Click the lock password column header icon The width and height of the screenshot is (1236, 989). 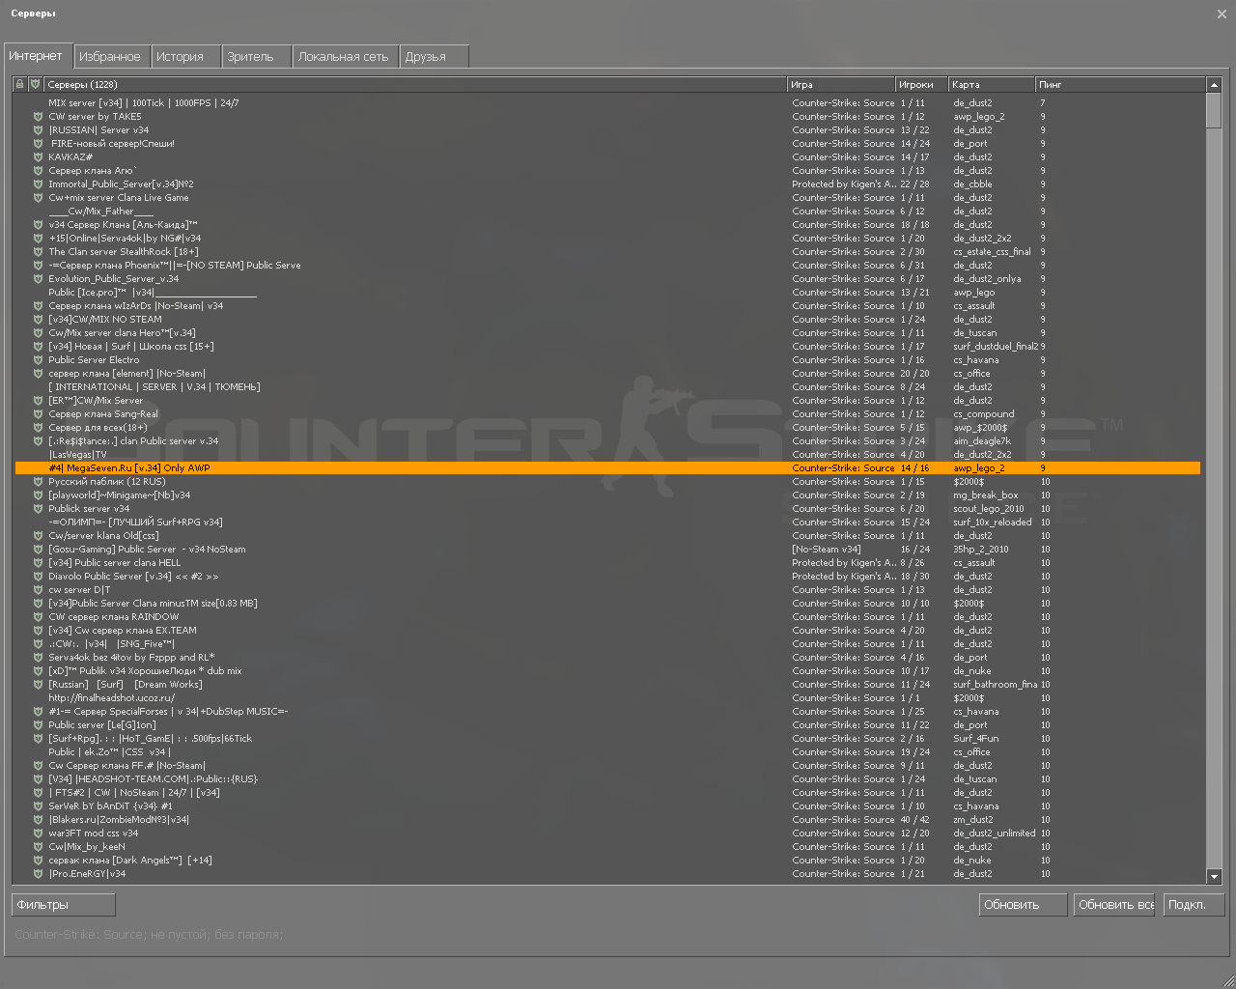coord(19,85)
